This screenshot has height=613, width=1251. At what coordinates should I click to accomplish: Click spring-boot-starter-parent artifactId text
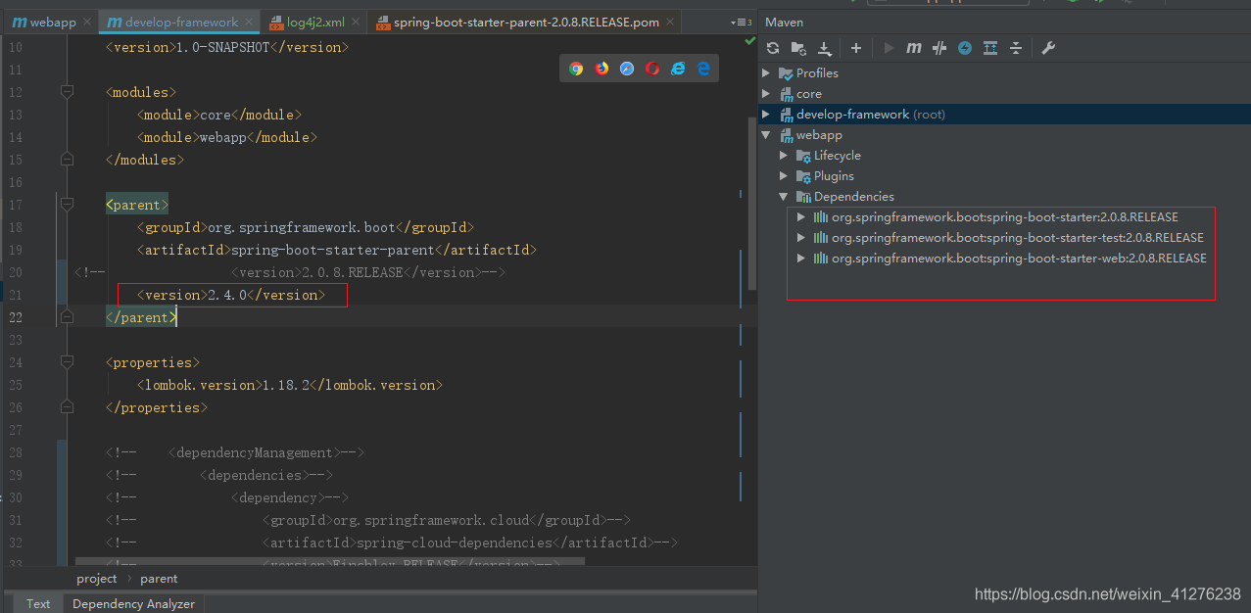coord(332,250)
